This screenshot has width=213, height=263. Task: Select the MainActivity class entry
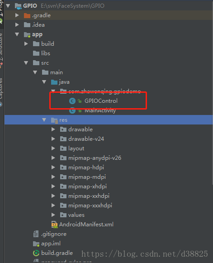[100, 110]
